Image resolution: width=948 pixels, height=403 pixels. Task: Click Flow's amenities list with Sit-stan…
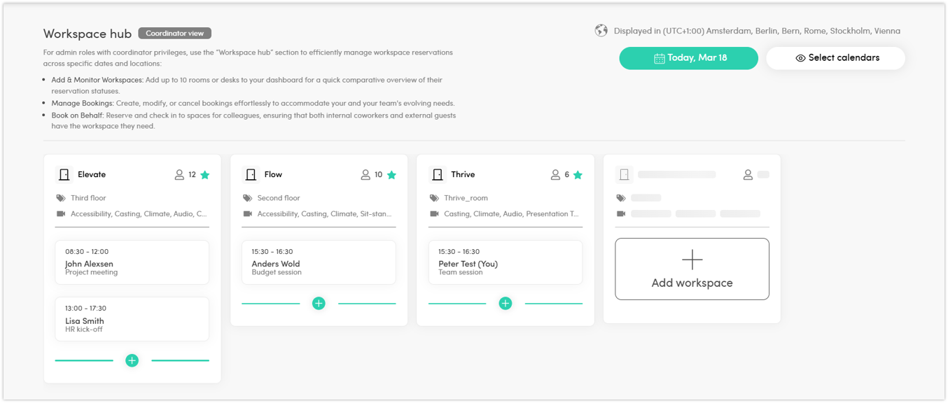click(325, 214)
